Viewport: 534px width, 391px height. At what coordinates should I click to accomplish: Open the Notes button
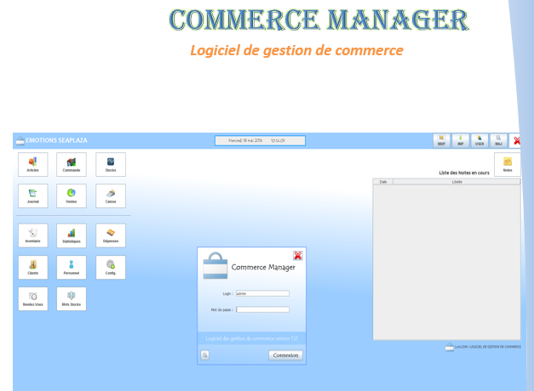tap(508, 165)
